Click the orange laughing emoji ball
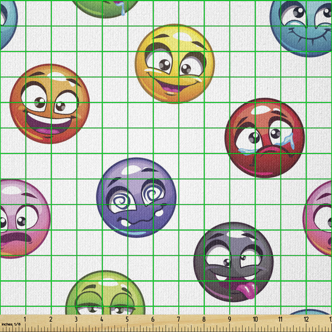 point(49,104)
